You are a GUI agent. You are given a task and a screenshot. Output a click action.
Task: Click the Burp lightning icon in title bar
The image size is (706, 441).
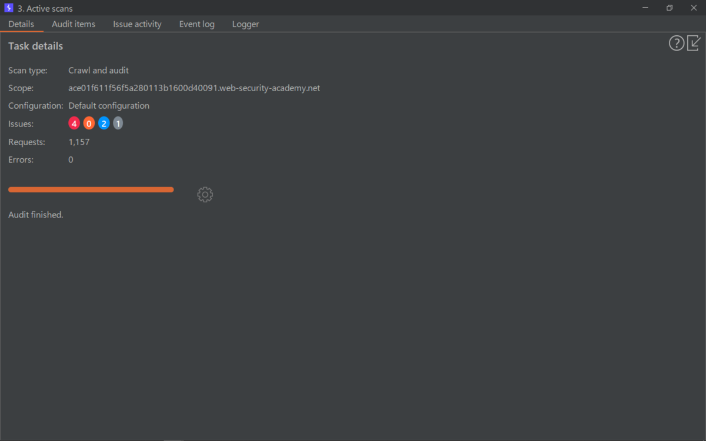tap(9, 8)
